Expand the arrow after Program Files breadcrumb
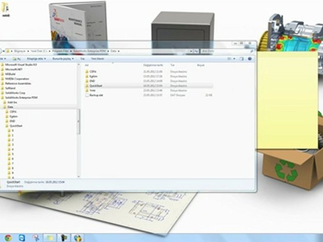Viewport: 323px width, 242px height. (x=71, y=51)
